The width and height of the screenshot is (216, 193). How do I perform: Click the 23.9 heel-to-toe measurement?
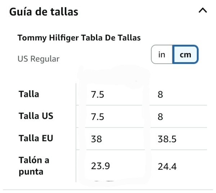[100, 166]
